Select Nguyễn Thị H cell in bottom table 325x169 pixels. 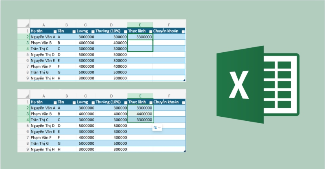tap(44, 149)
